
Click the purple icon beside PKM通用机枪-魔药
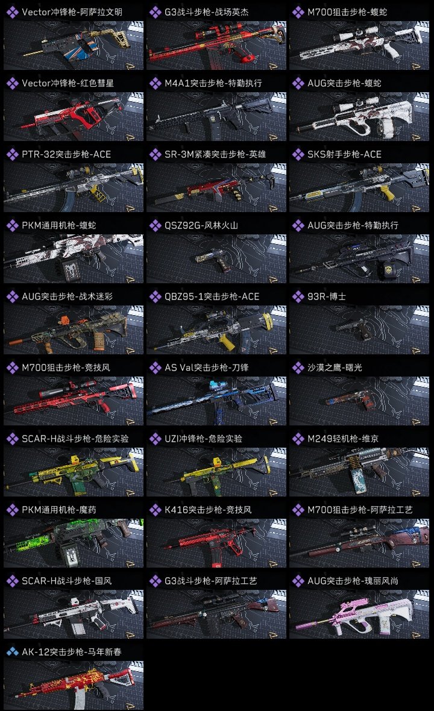point(12,510)
